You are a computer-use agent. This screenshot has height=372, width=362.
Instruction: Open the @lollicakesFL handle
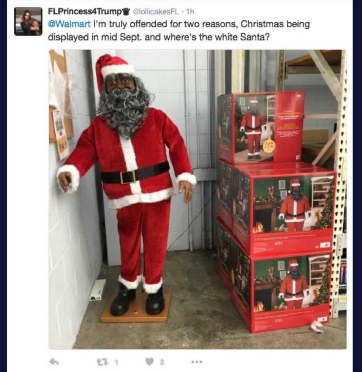point(156,11)
